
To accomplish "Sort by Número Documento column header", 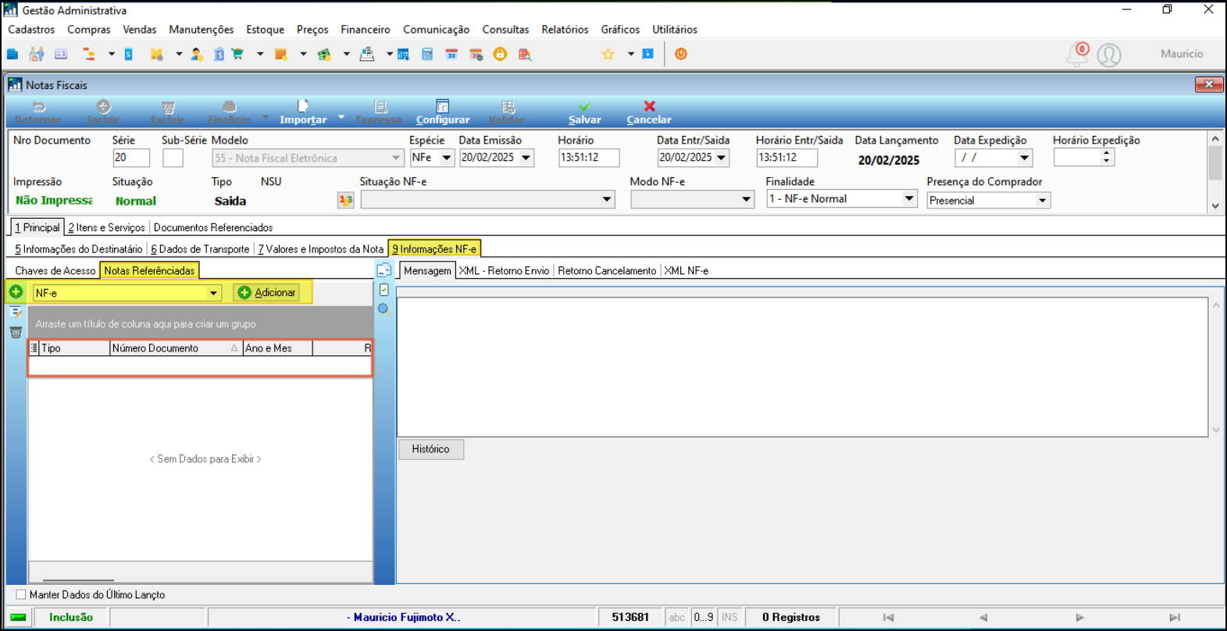I will [176, 348].
